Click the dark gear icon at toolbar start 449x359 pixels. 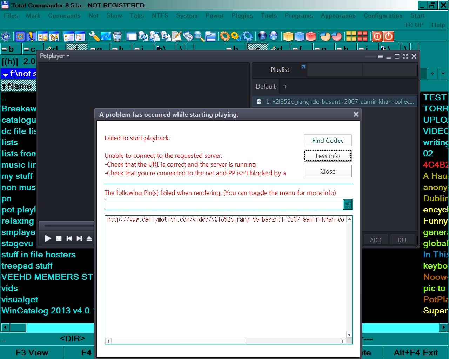(x=6, y=36)
